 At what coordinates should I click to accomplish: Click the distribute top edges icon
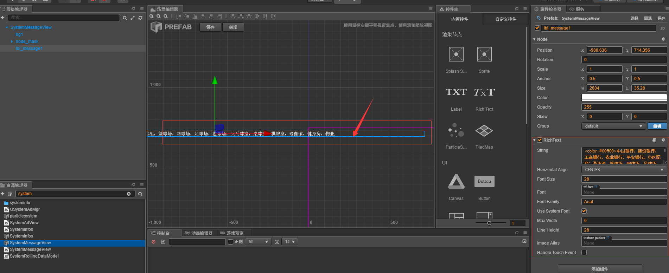coord(232,16)
